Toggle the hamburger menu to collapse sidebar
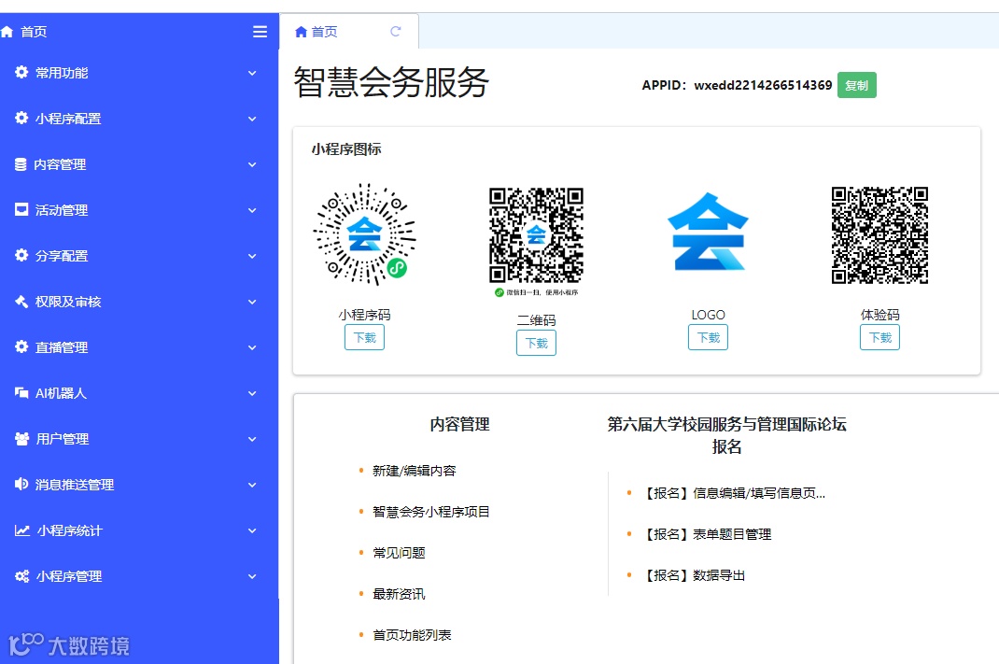Viewport: 999px width, 664px height. tap(260, 32)
